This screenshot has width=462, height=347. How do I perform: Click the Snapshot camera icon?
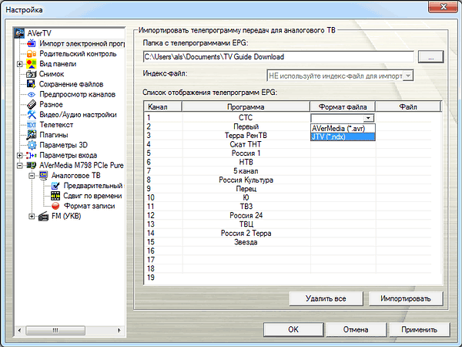click(32, 74)
